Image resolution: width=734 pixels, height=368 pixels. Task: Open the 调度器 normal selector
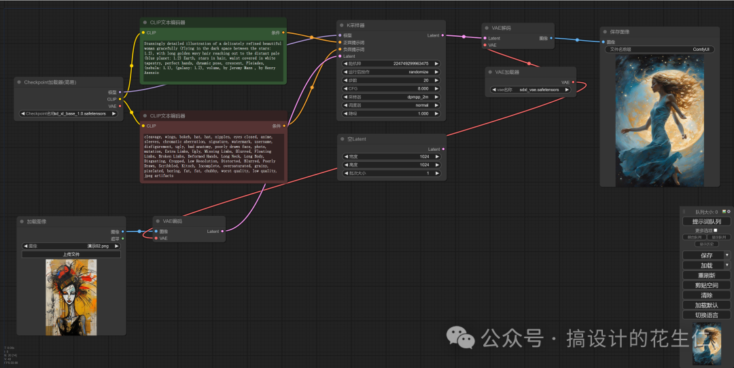(391, 105)
